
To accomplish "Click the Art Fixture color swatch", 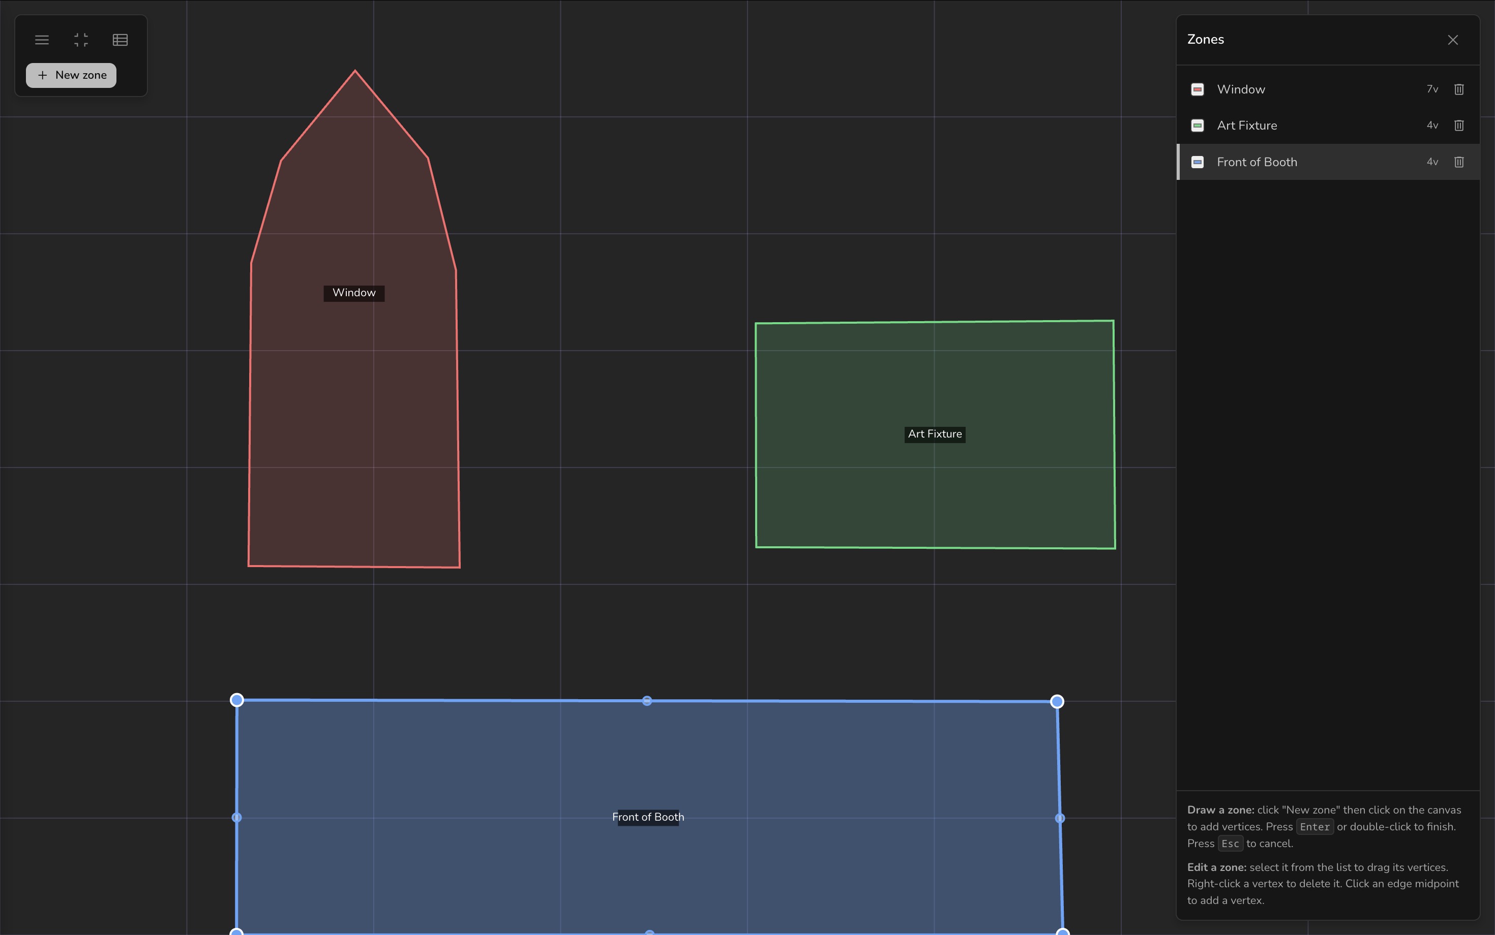I will click(1198, 126).
